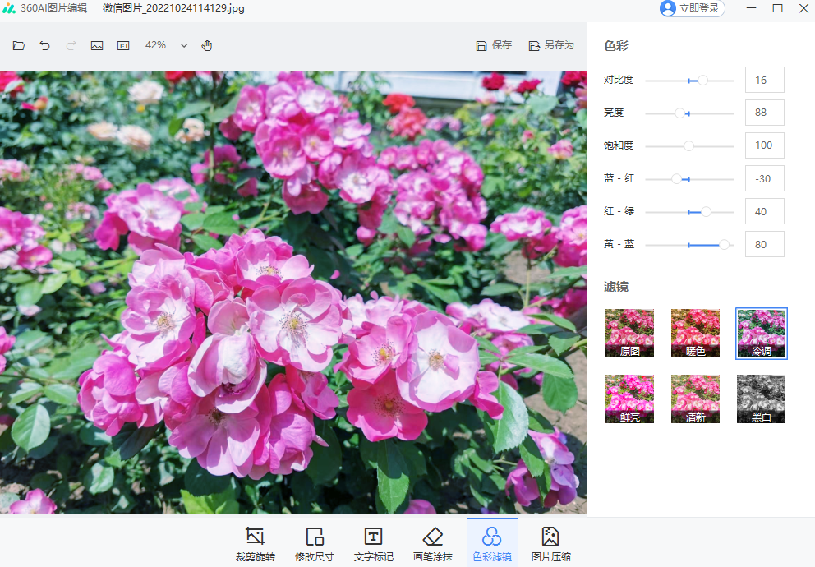
Task: Select the hand pan tool
Action: click(x=206, y=45)
